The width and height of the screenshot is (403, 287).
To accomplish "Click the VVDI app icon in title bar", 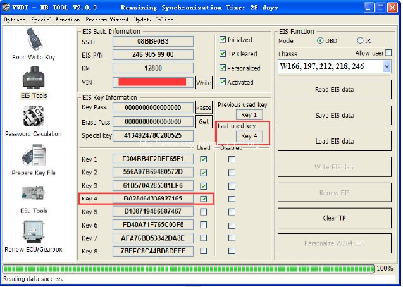I will (6, 7).
